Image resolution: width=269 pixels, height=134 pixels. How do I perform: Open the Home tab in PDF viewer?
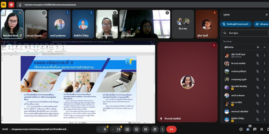9,44
